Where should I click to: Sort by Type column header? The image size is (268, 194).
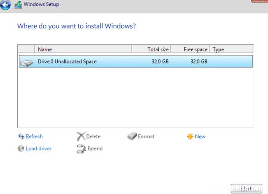coord(231,49)
